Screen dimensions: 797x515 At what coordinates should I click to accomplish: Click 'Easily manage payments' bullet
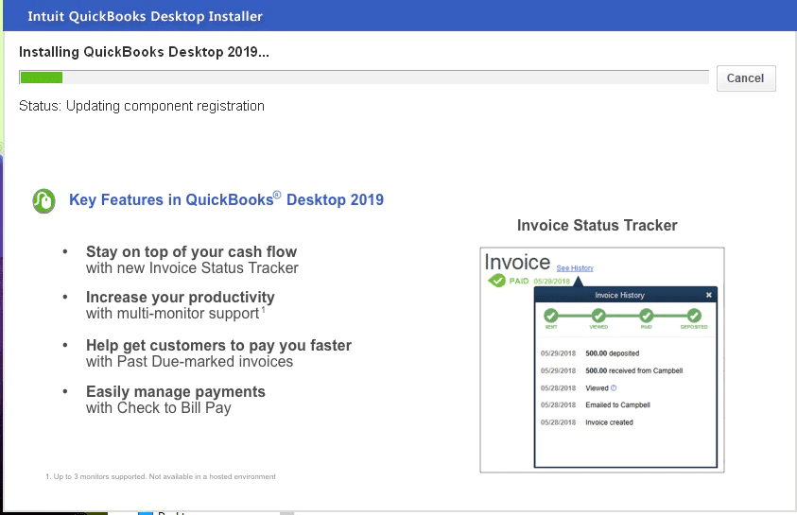[x=175, y=391]
